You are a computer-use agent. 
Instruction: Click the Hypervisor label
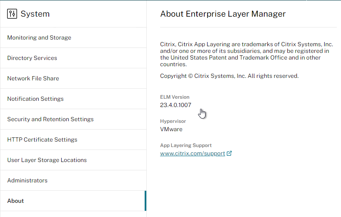173,121
